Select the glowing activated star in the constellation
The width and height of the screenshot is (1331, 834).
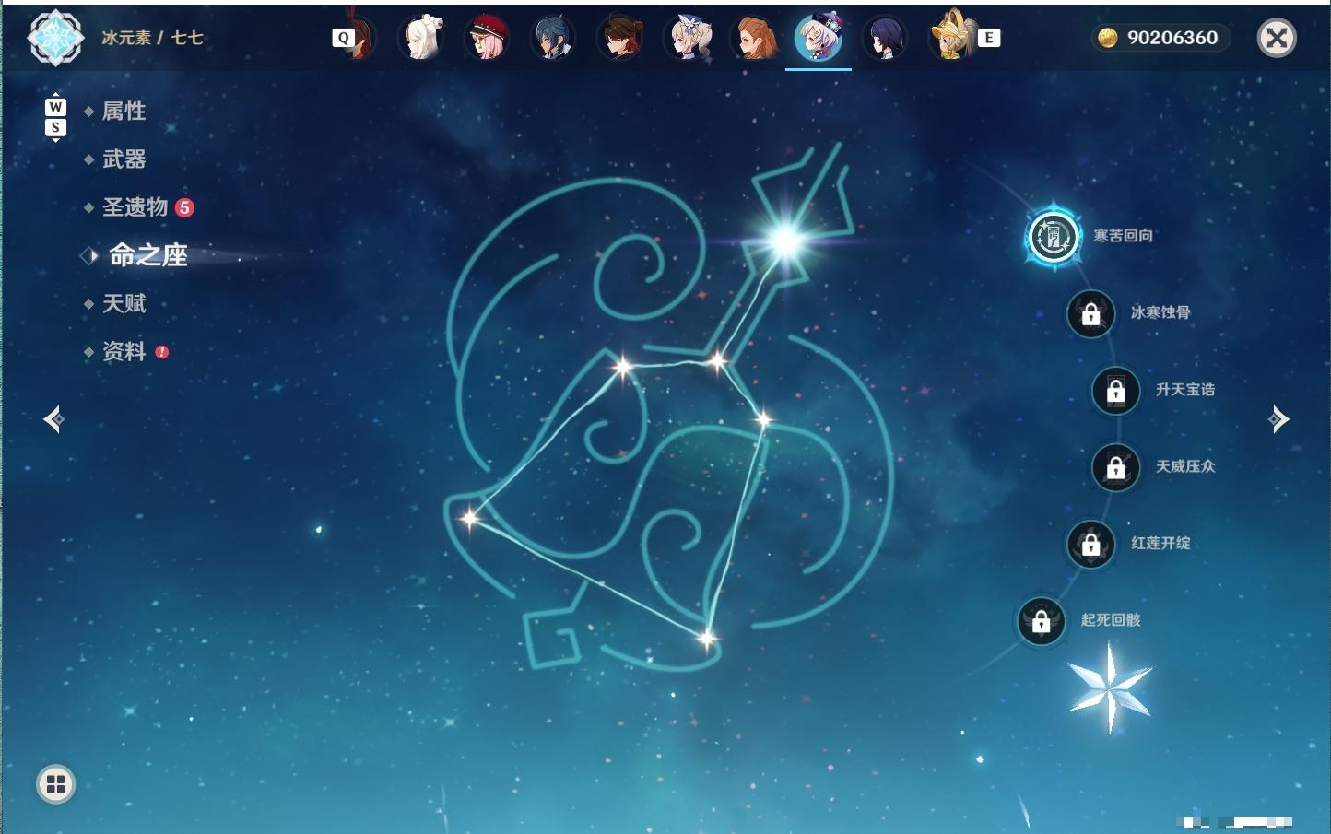pos(786,241)
